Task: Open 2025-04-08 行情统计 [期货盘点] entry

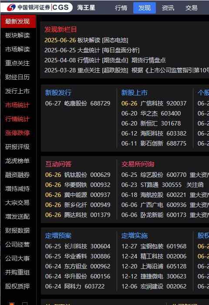Action: (x=105, y=60)
